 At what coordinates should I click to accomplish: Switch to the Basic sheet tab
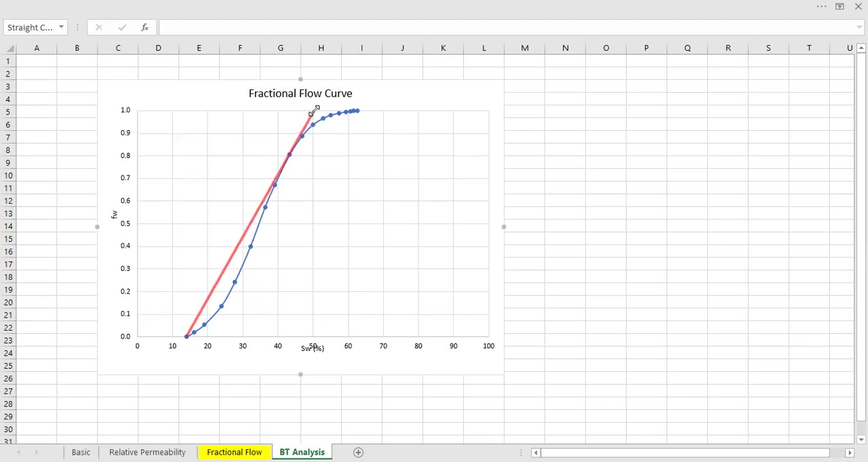pos(81,452)
